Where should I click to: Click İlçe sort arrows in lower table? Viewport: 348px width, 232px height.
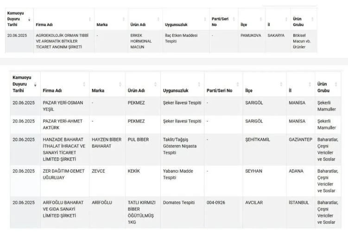pyautogui.click(x=281, y=84)
